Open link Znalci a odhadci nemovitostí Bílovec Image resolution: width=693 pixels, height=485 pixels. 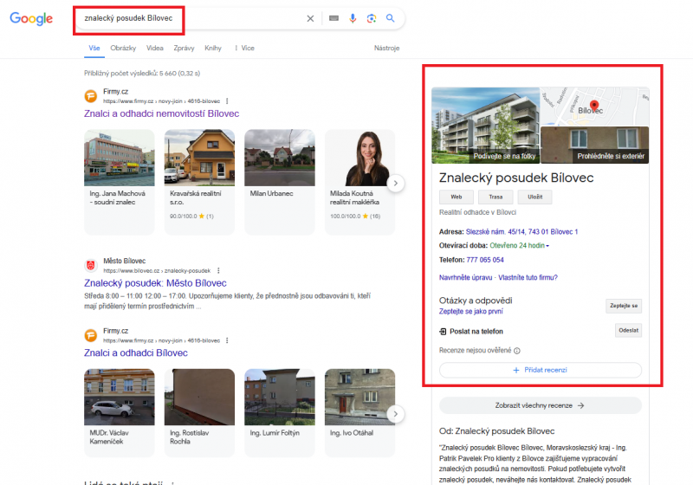(x=161, y=113)
